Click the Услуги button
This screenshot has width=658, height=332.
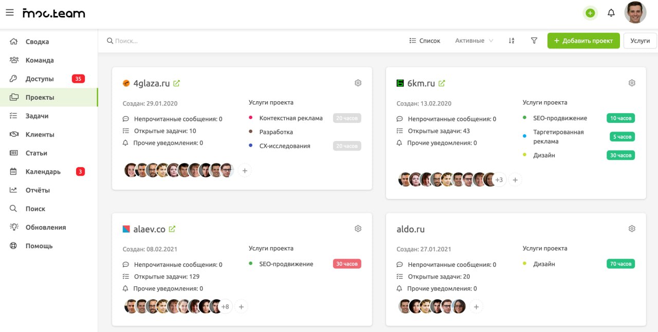pos(640,41)
